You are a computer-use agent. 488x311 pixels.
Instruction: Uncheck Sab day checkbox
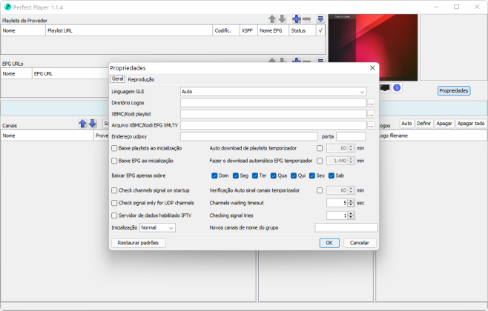[332, 175]
